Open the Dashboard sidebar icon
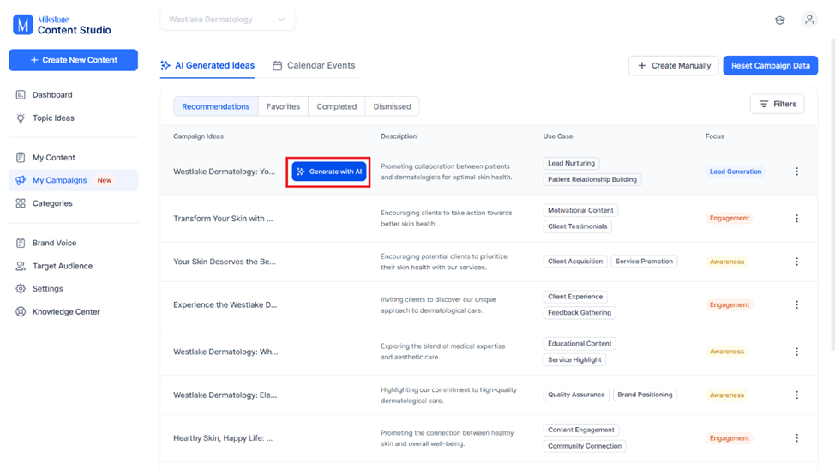Image resolution: width=835 pixels, height=470 pixels. tap(21, 95)
